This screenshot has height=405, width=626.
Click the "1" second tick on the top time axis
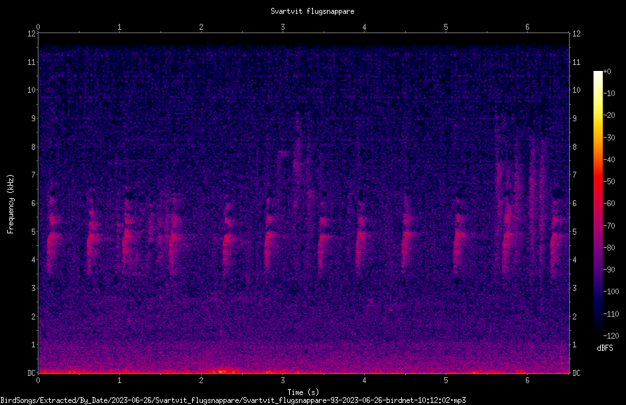119,27
